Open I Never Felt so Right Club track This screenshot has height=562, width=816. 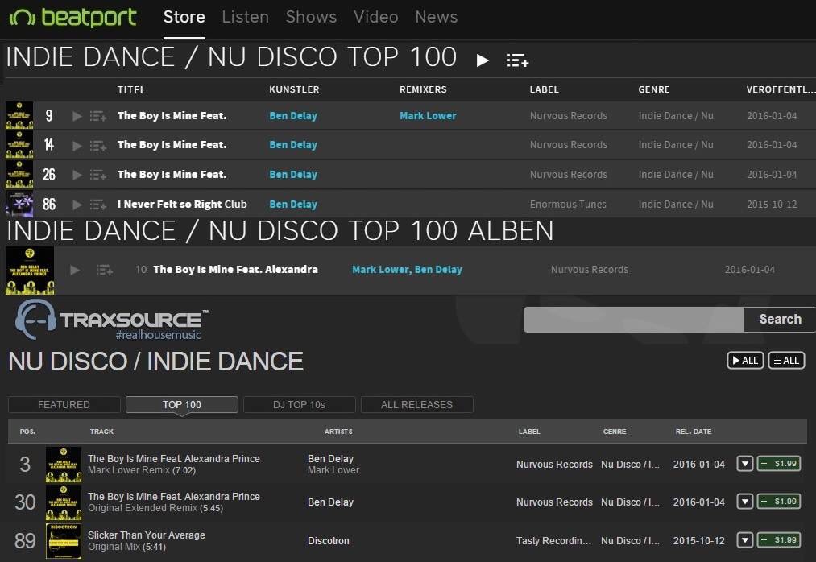tap(182, 204)
